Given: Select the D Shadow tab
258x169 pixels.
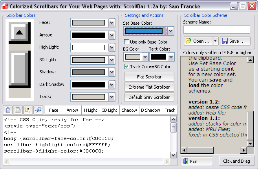Looking at the screenshot, I should tap(150, 110).
